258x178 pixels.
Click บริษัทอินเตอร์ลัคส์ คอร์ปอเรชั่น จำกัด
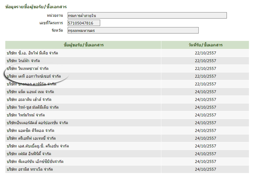[x=37, y=123]
